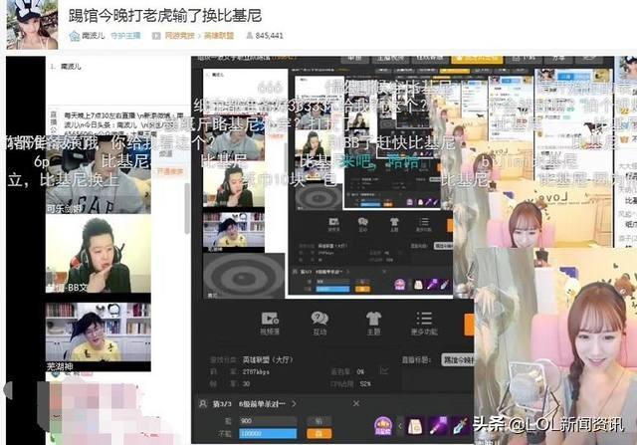Click the streamer avatar at top left
The image size is (637, 445).
tap(32, 25)
